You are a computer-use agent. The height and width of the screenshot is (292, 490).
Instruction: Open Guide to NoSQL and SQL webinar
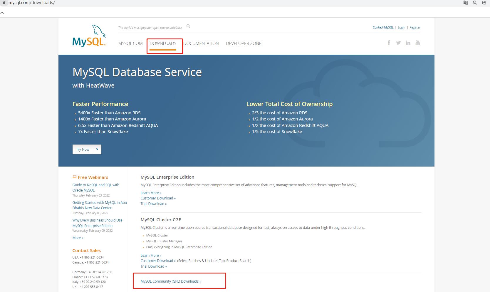[96, 187]
